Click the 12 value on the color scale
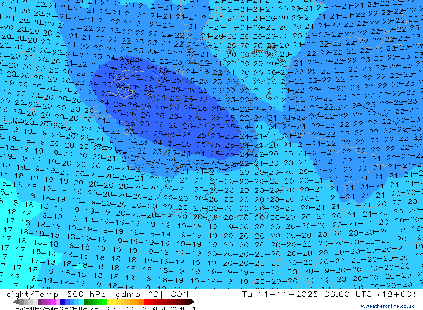Image resolution: width=423 pixels, height=310 pixels. 125,308
